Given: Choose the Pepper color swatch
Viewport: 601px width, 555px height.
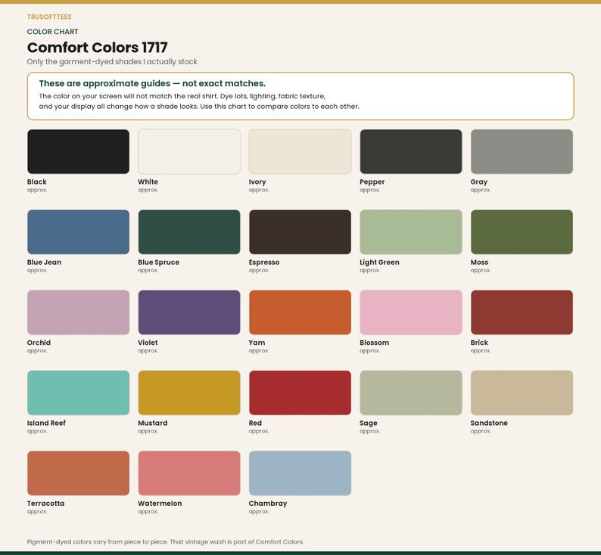Looking at the screenshot, I should [411, 151].
